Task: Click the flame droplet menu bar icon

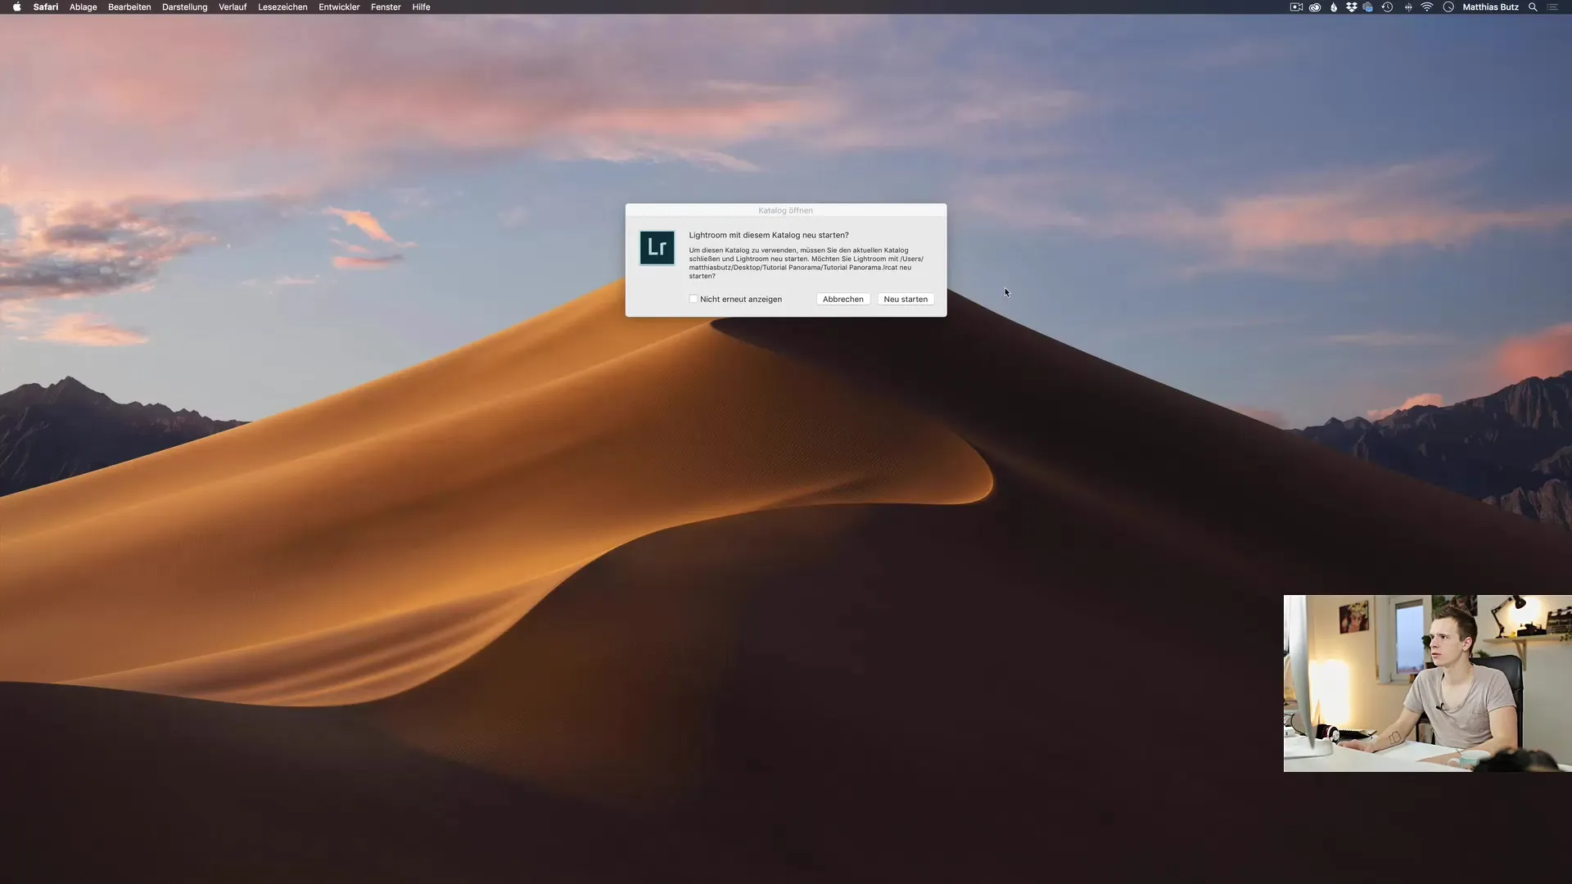Action: coord(1334,7)
